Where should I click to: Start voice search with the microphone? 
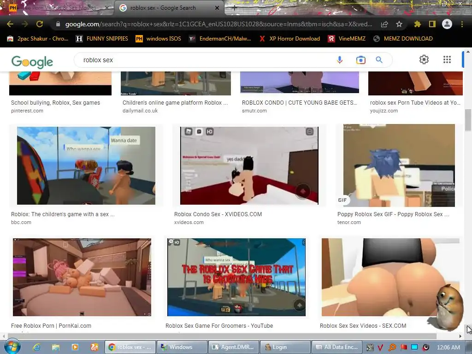point(340,60)
